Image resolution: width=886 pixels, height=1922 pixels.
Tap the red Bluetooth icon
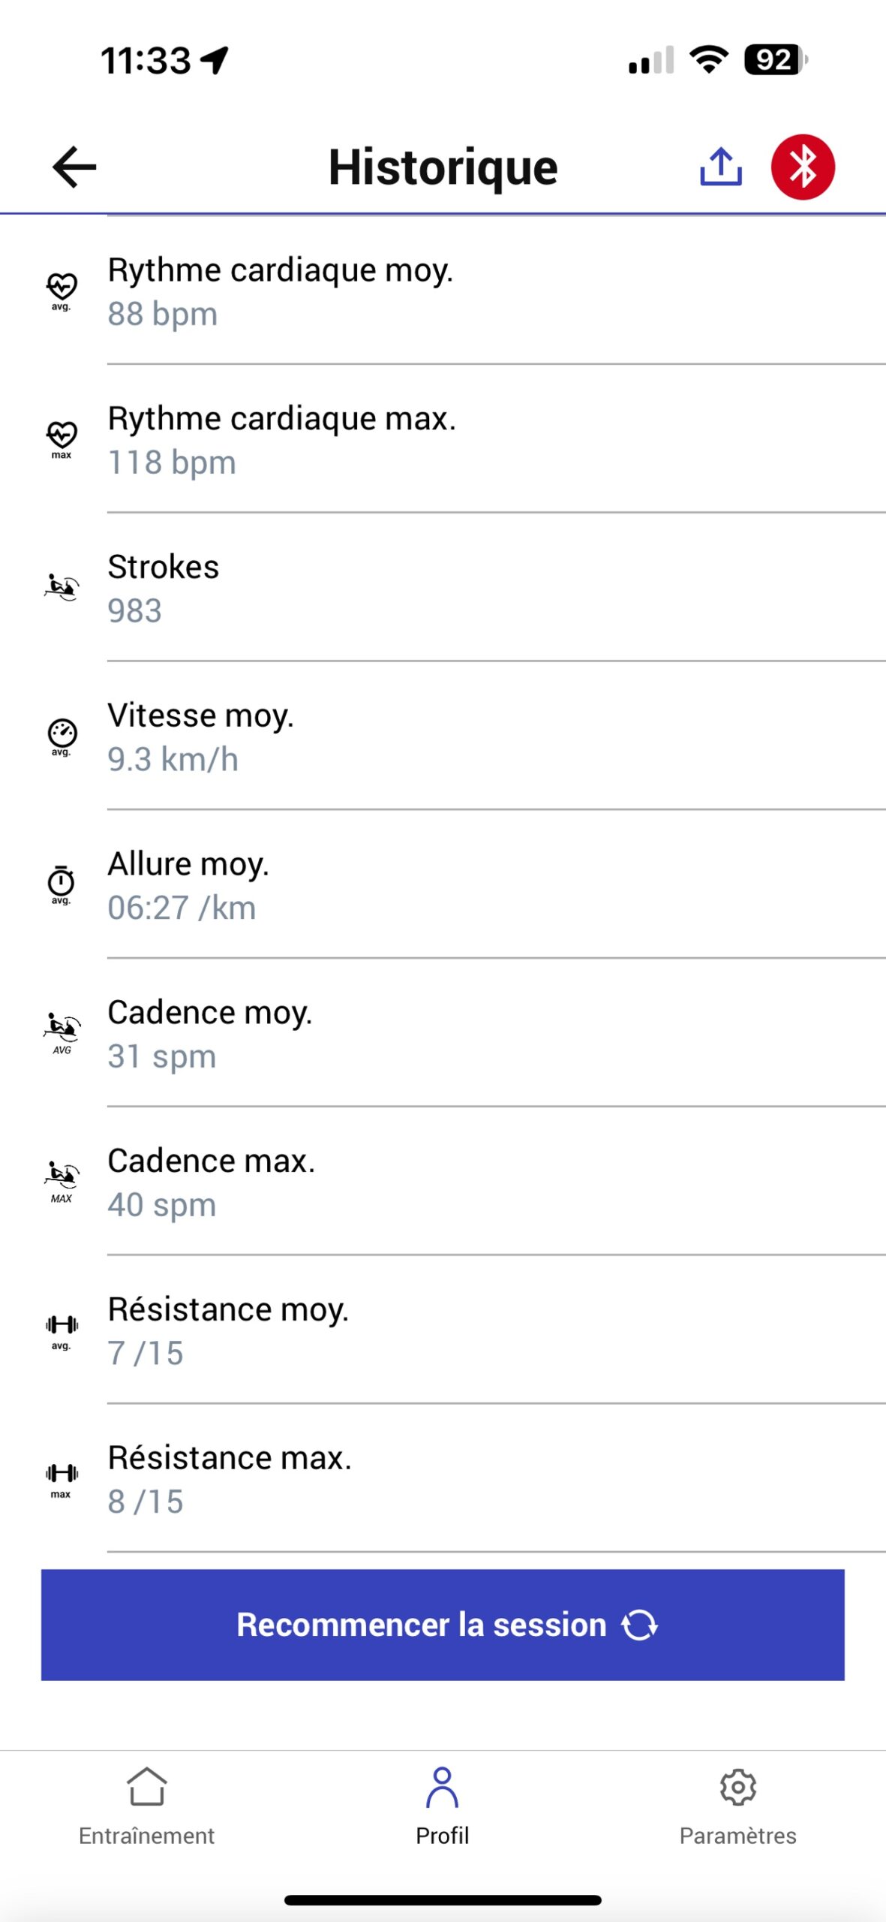click(803, 167)
